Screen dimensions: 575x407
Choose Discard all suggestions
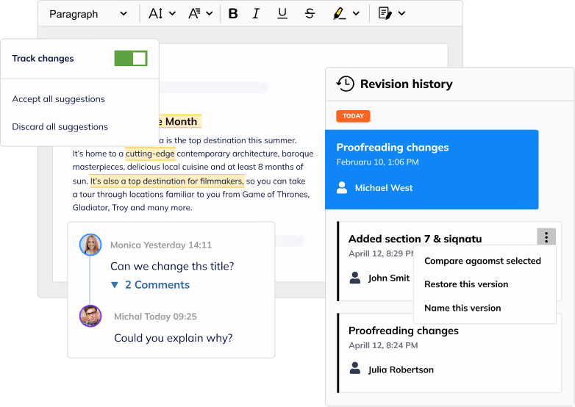point(60,127)
